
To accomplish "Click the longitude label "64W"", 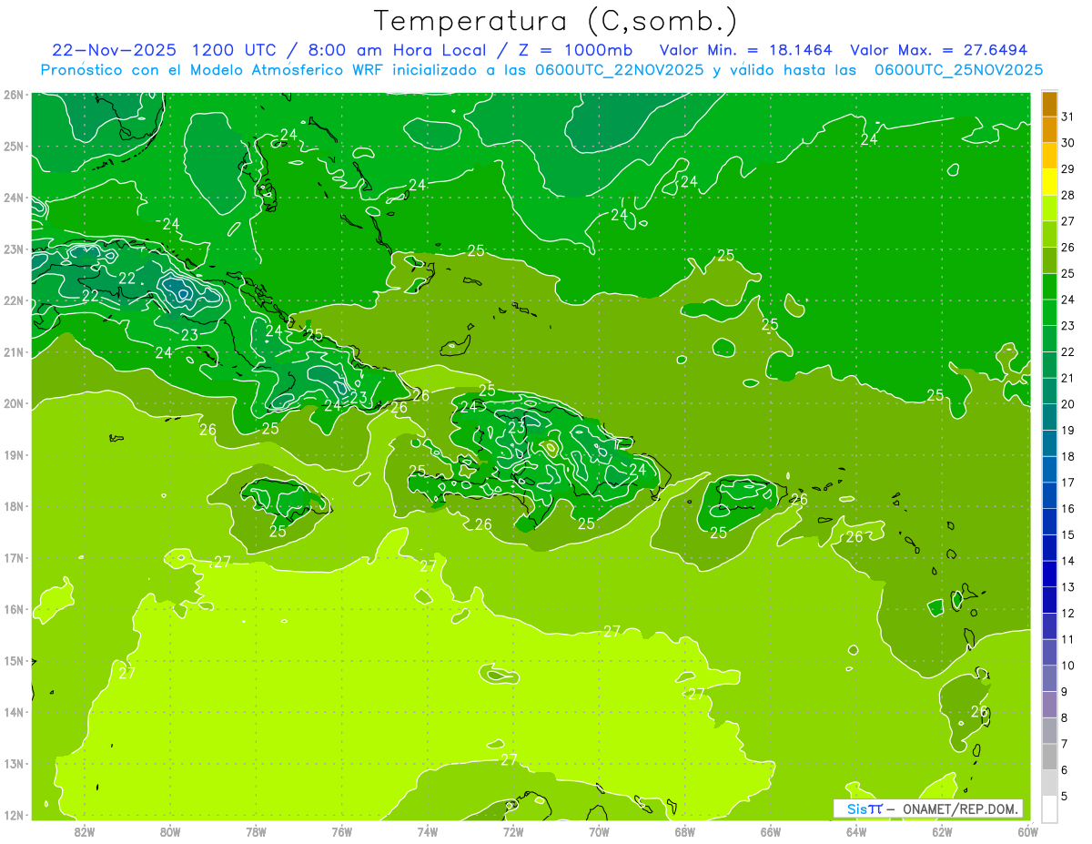I will (856, 831).
